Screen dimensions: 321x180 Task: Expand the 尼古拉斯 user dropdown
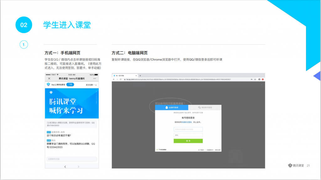click(x=91, y=85)
